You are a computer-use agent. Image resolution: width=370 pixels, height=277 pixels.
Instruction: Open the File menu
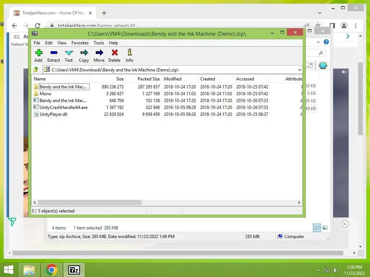pyautogui.click(x=37, y=43)
